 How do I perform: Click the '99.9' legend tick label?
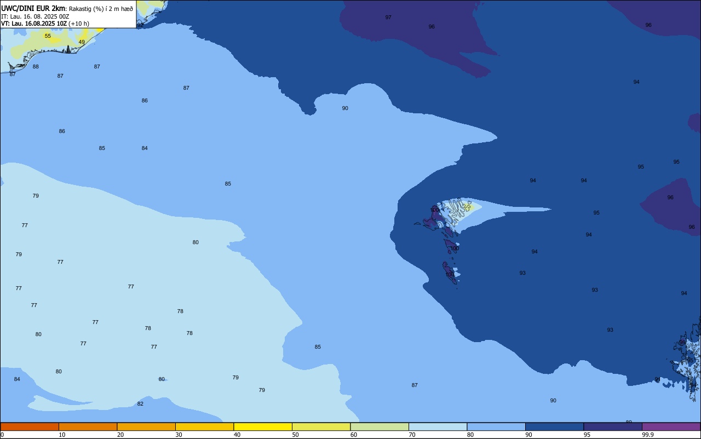(648, 435)
